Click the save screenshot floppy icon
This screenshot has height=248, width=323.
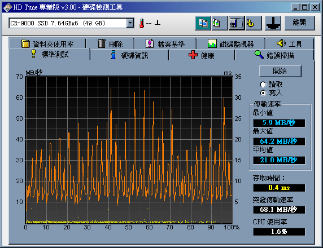click(237, 23)
